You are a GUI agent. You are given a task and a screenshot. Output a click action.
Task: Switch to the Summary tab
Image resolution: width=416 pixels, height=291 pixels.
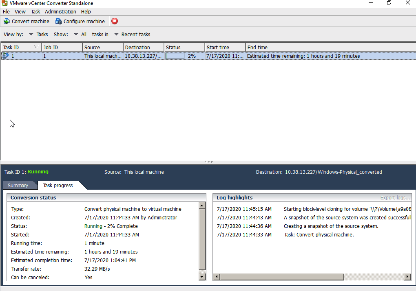(x=18, y=186)
